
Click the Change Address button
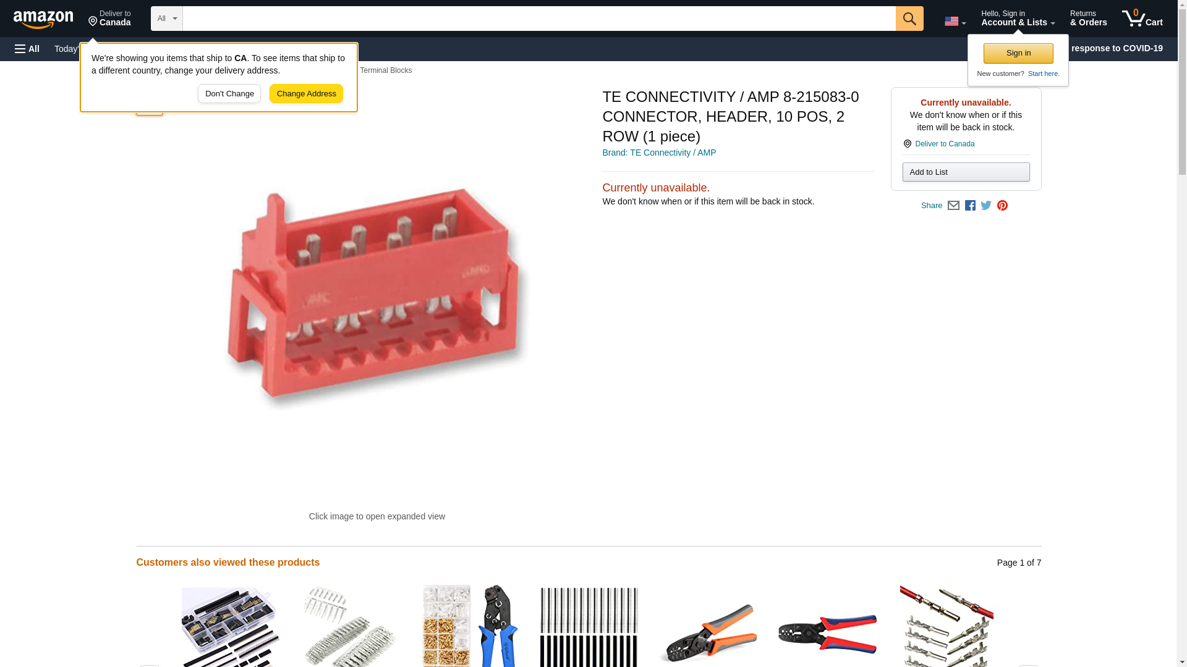[x=306, y=94]
